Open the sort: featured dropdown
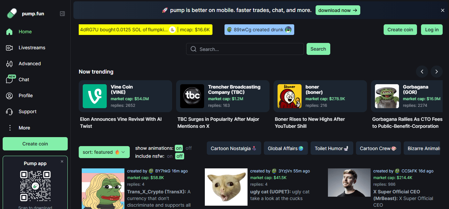Screen dimensions: 449x209 (104, 152)
